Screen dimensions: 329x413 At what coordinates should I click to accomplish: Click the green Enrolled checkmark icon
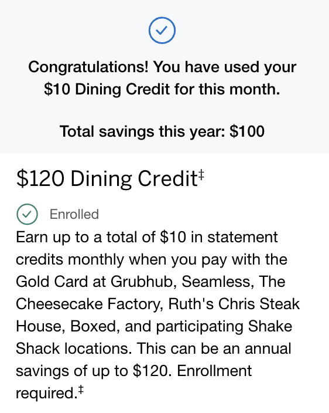coord(28,214)
